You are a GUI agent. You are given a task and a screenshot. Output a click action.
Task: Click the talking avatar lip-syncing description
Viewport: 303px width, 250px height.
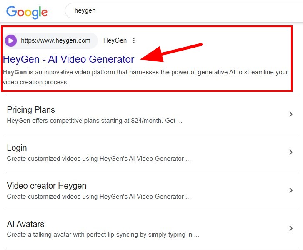103,235
